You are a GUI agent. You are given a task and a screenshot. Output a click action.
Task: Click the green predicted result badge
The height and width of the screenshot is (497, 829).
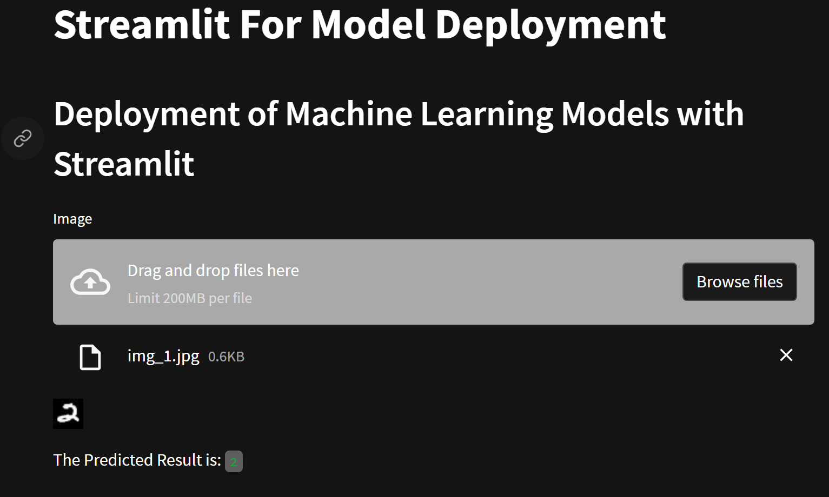(234, 461)
